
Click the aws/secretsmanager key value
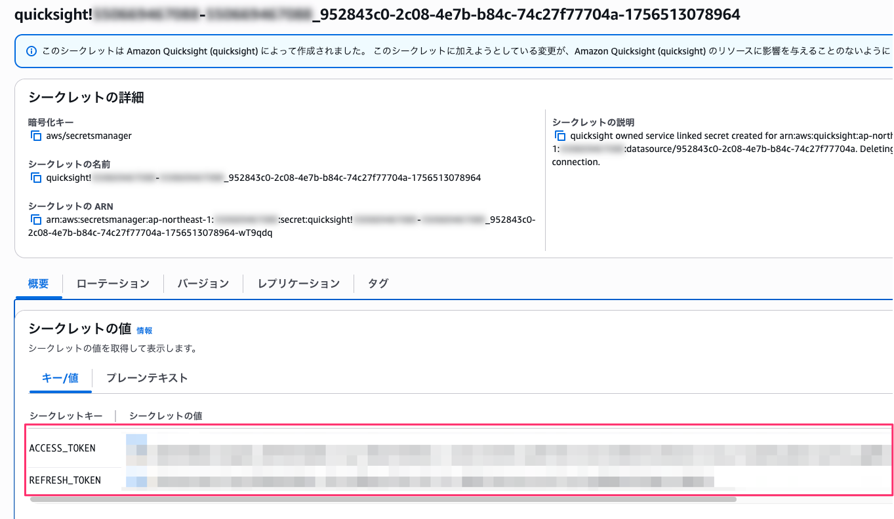tap(89, 136)
